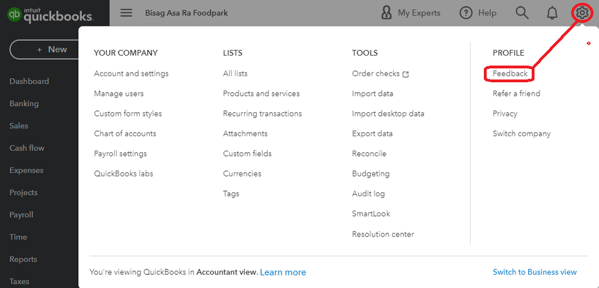Open Custom fields
Screen dimensions: 599x288
point(247,154)
